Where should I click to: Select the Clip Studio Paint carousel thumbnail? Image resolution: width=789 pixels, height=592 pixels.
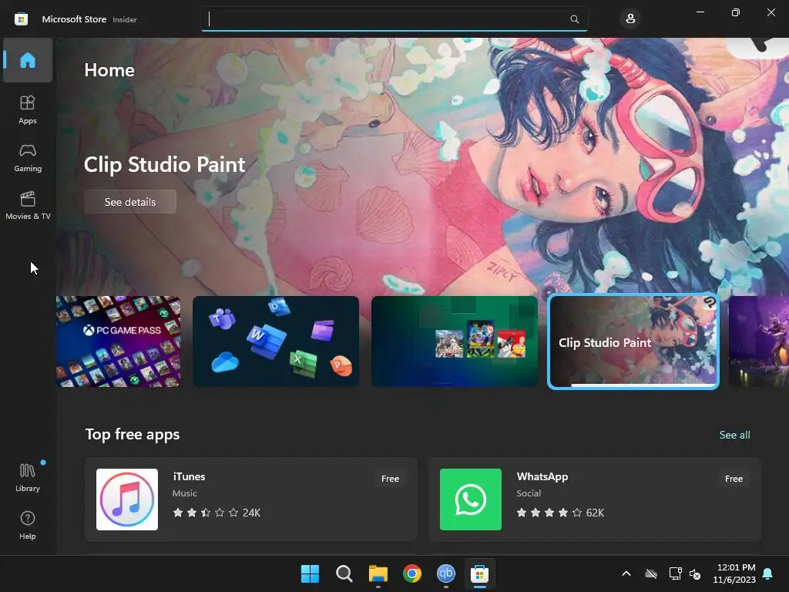point(633,341)
